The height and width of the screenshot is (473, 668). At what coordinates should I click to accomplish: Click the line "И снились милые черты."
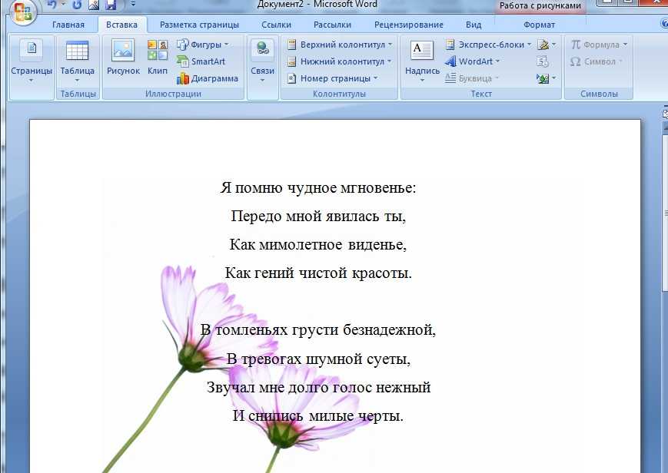(x=317, y=415)
